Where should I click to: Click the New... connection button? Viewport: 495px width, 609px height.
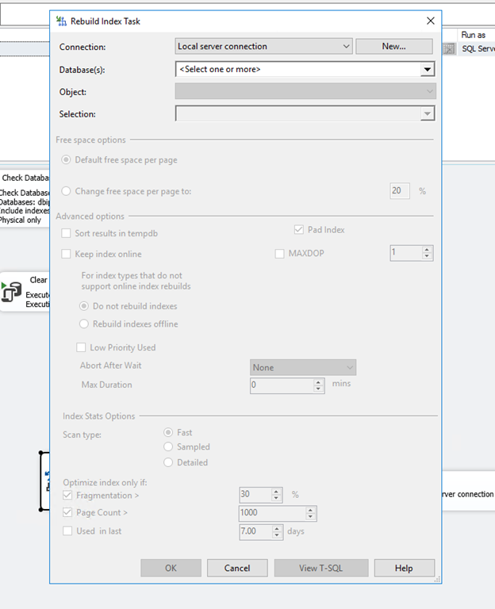394,46
